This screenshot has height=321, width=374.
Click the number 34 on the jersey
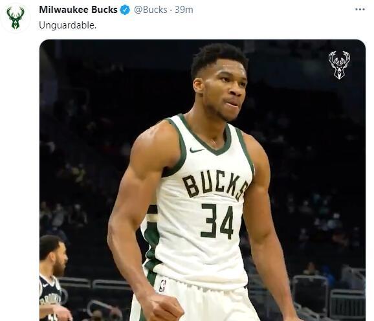coord(217,221)
